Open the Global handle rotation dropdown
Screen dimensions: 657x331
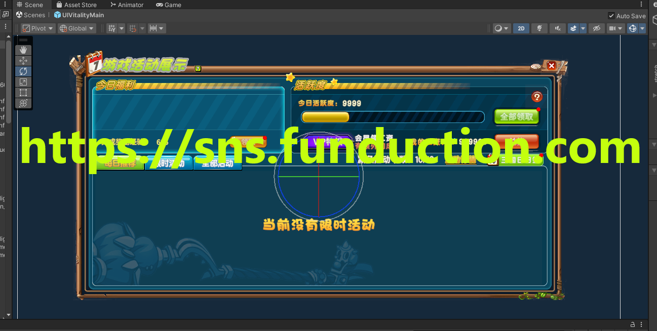click(x=77, y=28)
